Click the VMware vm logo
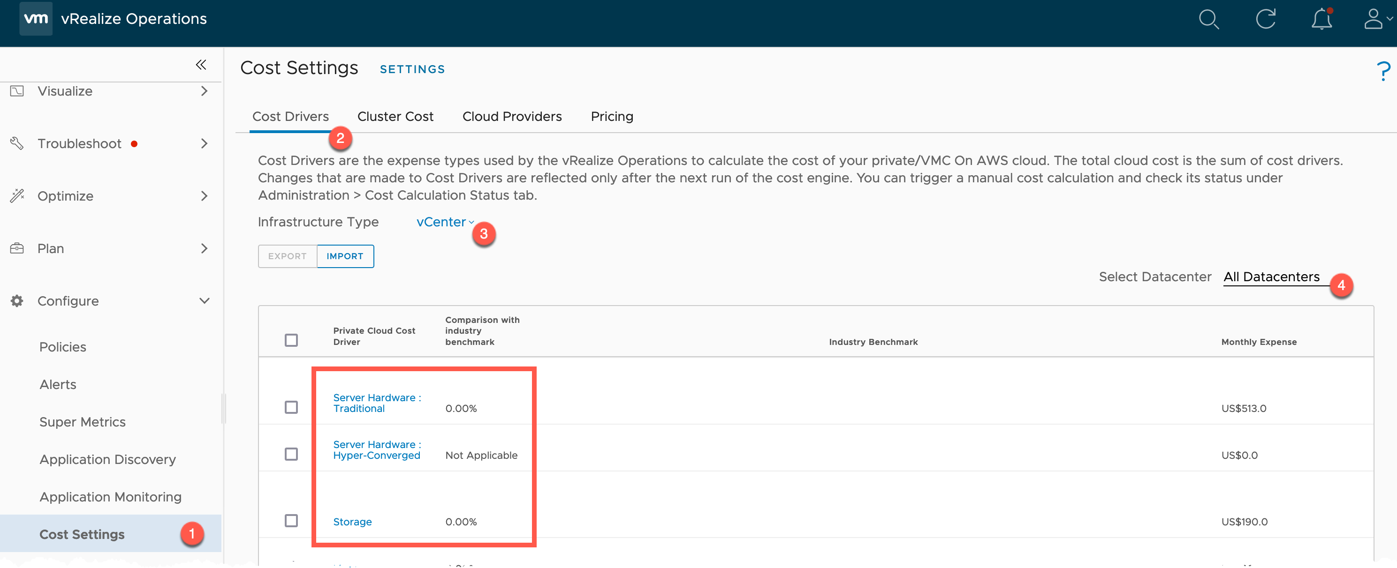 point(36,18)
